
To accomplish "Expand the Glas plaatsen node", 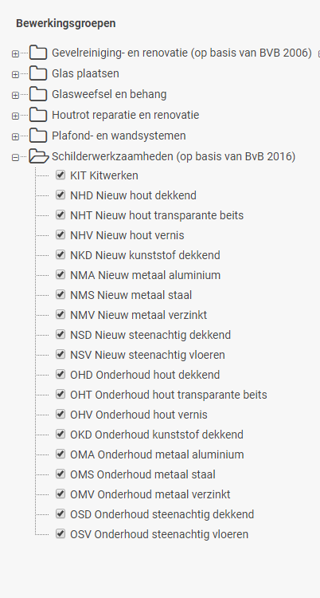I will (x=15, y=74).
